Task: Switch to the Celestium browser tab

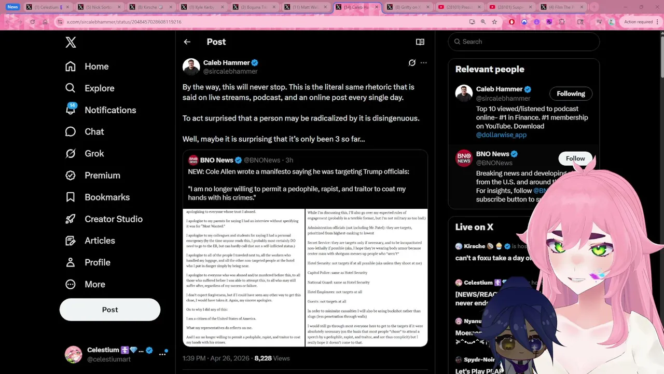Action: [x=48, y=7]
